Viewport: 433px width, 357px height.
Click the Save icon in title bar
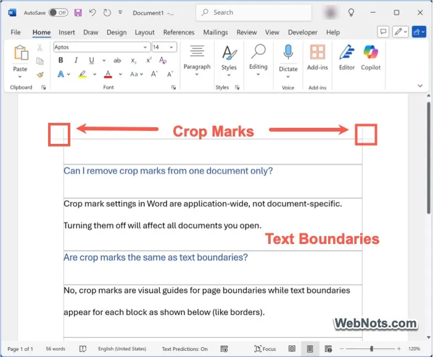point(78,12)
